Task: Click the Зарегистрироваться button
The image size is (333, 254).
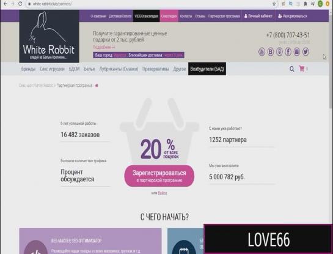Action: click(x=159, y=176)
